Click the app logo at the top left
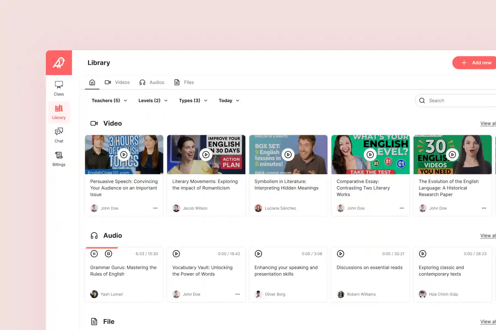The image size is (496, 330). pos(59,62)
